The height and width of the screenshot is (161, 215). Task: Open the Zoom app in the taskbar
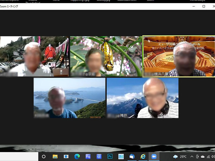(154, 156)
